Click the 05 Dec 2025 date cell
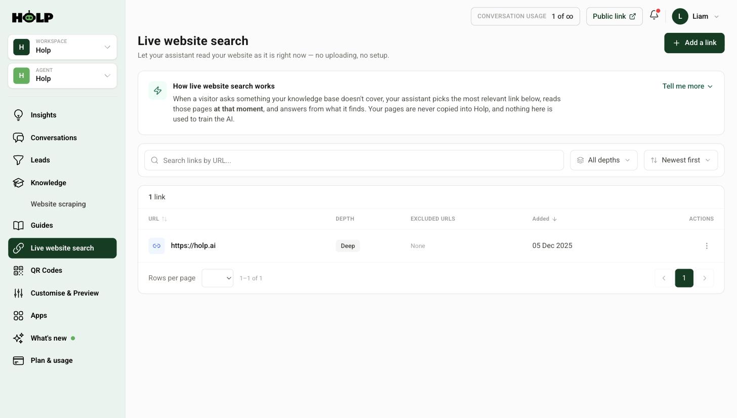737x418 pixels. pos(552,246)
